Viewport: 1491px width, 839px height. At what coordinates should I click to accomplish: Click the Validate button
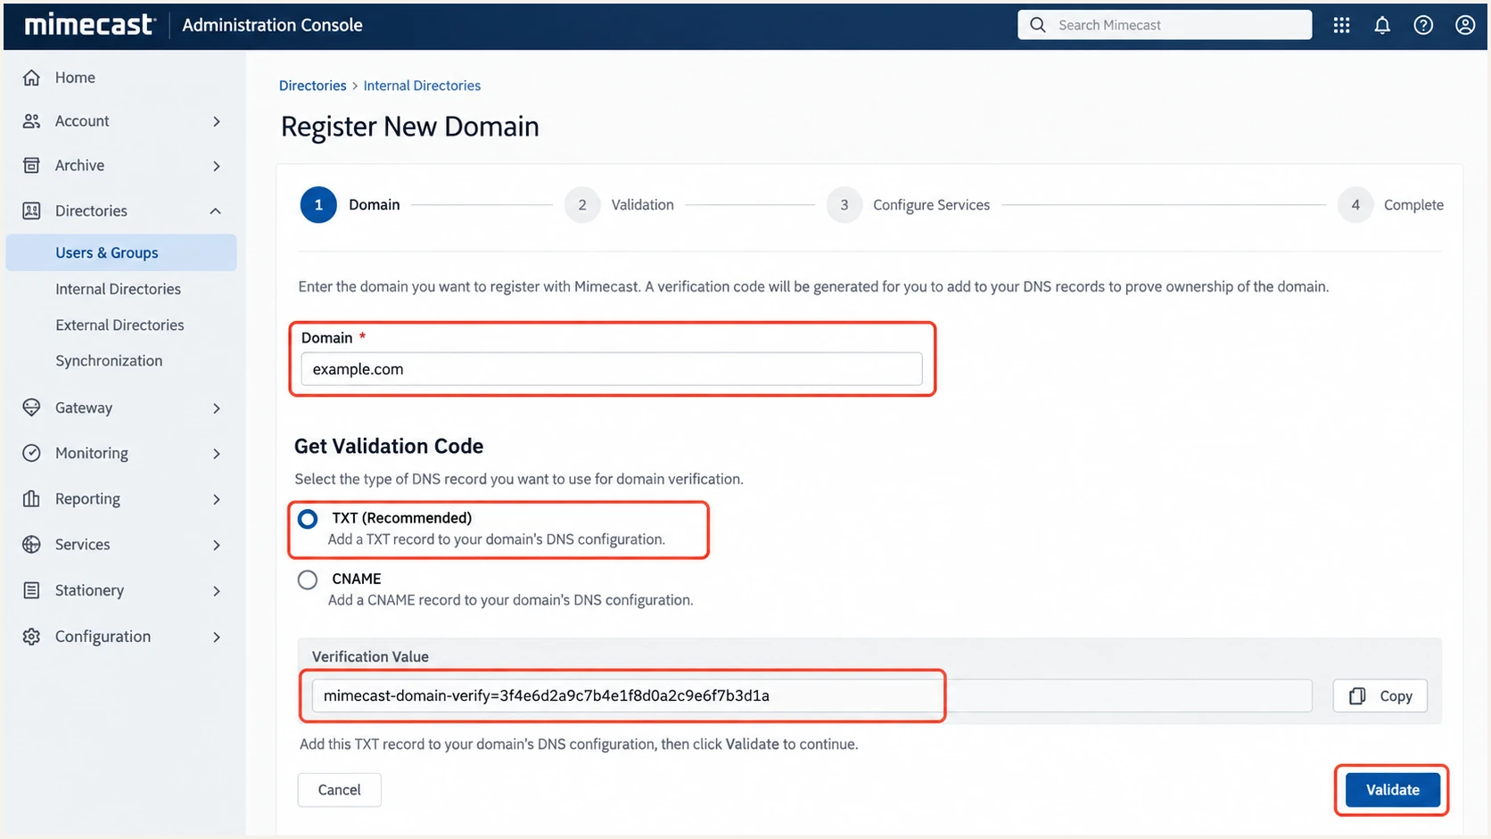click(x=1392, y=790)
